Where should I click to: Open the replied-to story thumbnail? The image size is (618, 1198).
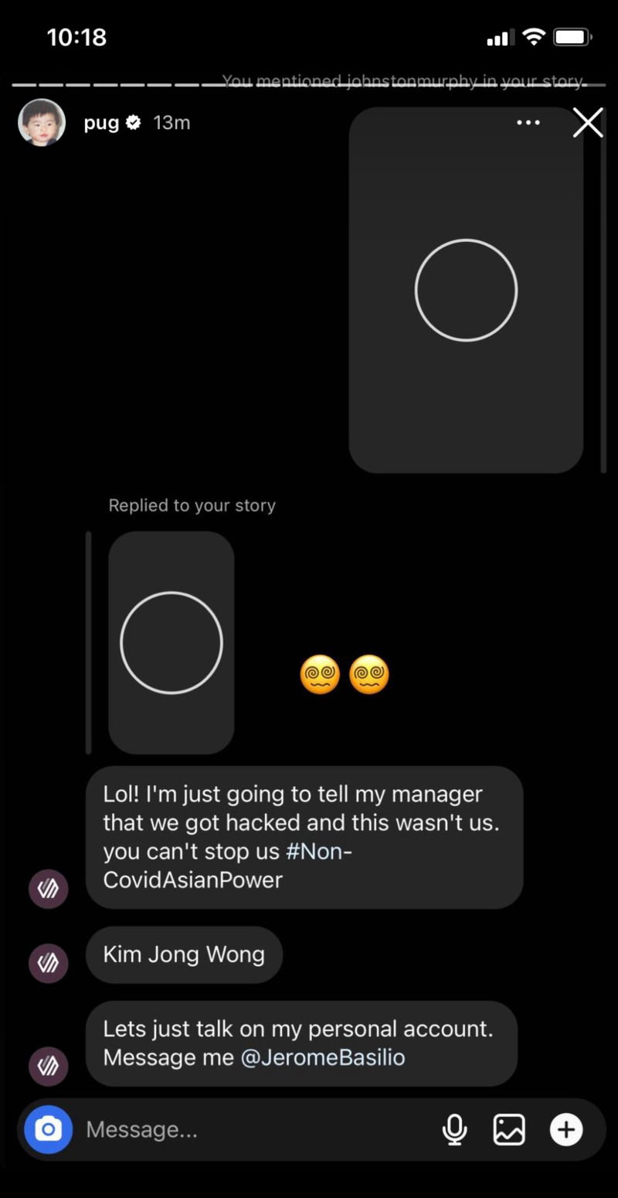click(x=171, y=642)
